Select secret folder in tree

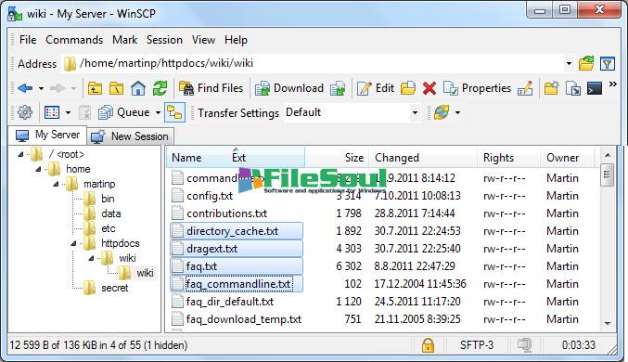114,288
